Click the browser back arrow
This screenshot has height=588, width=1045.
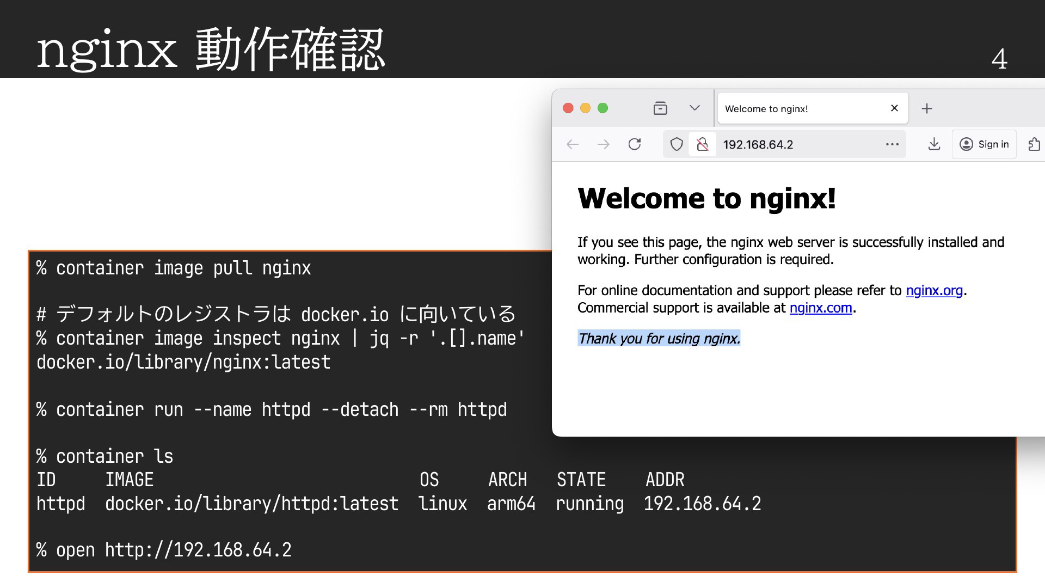click(572, 144)
